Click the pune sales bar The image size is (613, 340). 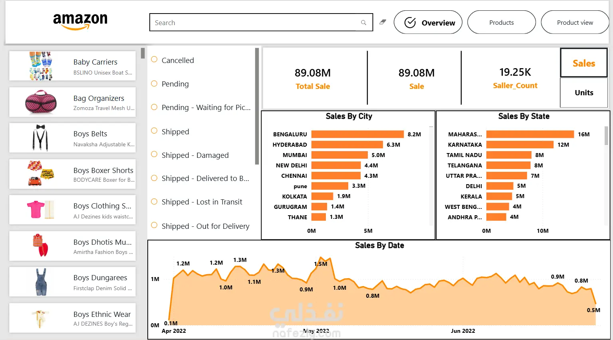330,186
